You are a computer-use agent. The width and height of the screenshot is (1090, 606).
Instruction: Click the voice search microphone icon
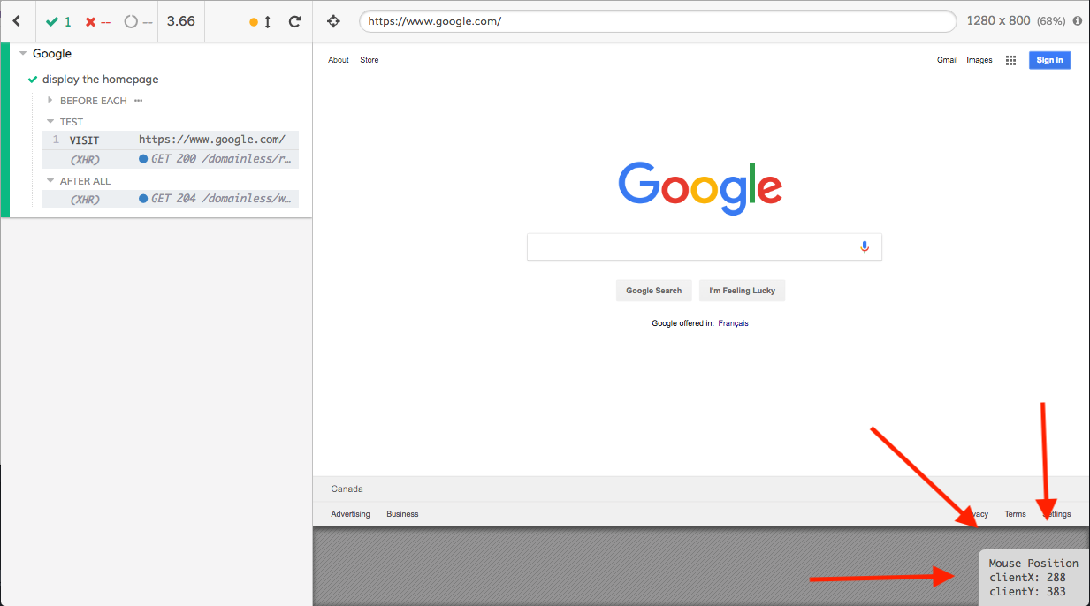coord(865,247)
